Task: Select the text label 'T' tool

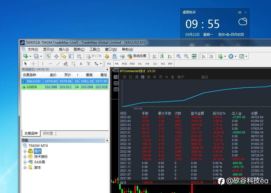Action: [88, 64]
